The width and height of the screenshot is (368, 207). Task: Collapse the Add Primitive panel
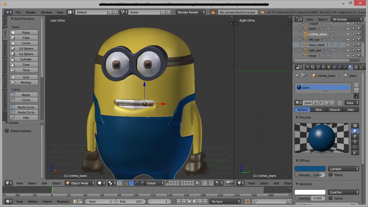pos(12,19)
